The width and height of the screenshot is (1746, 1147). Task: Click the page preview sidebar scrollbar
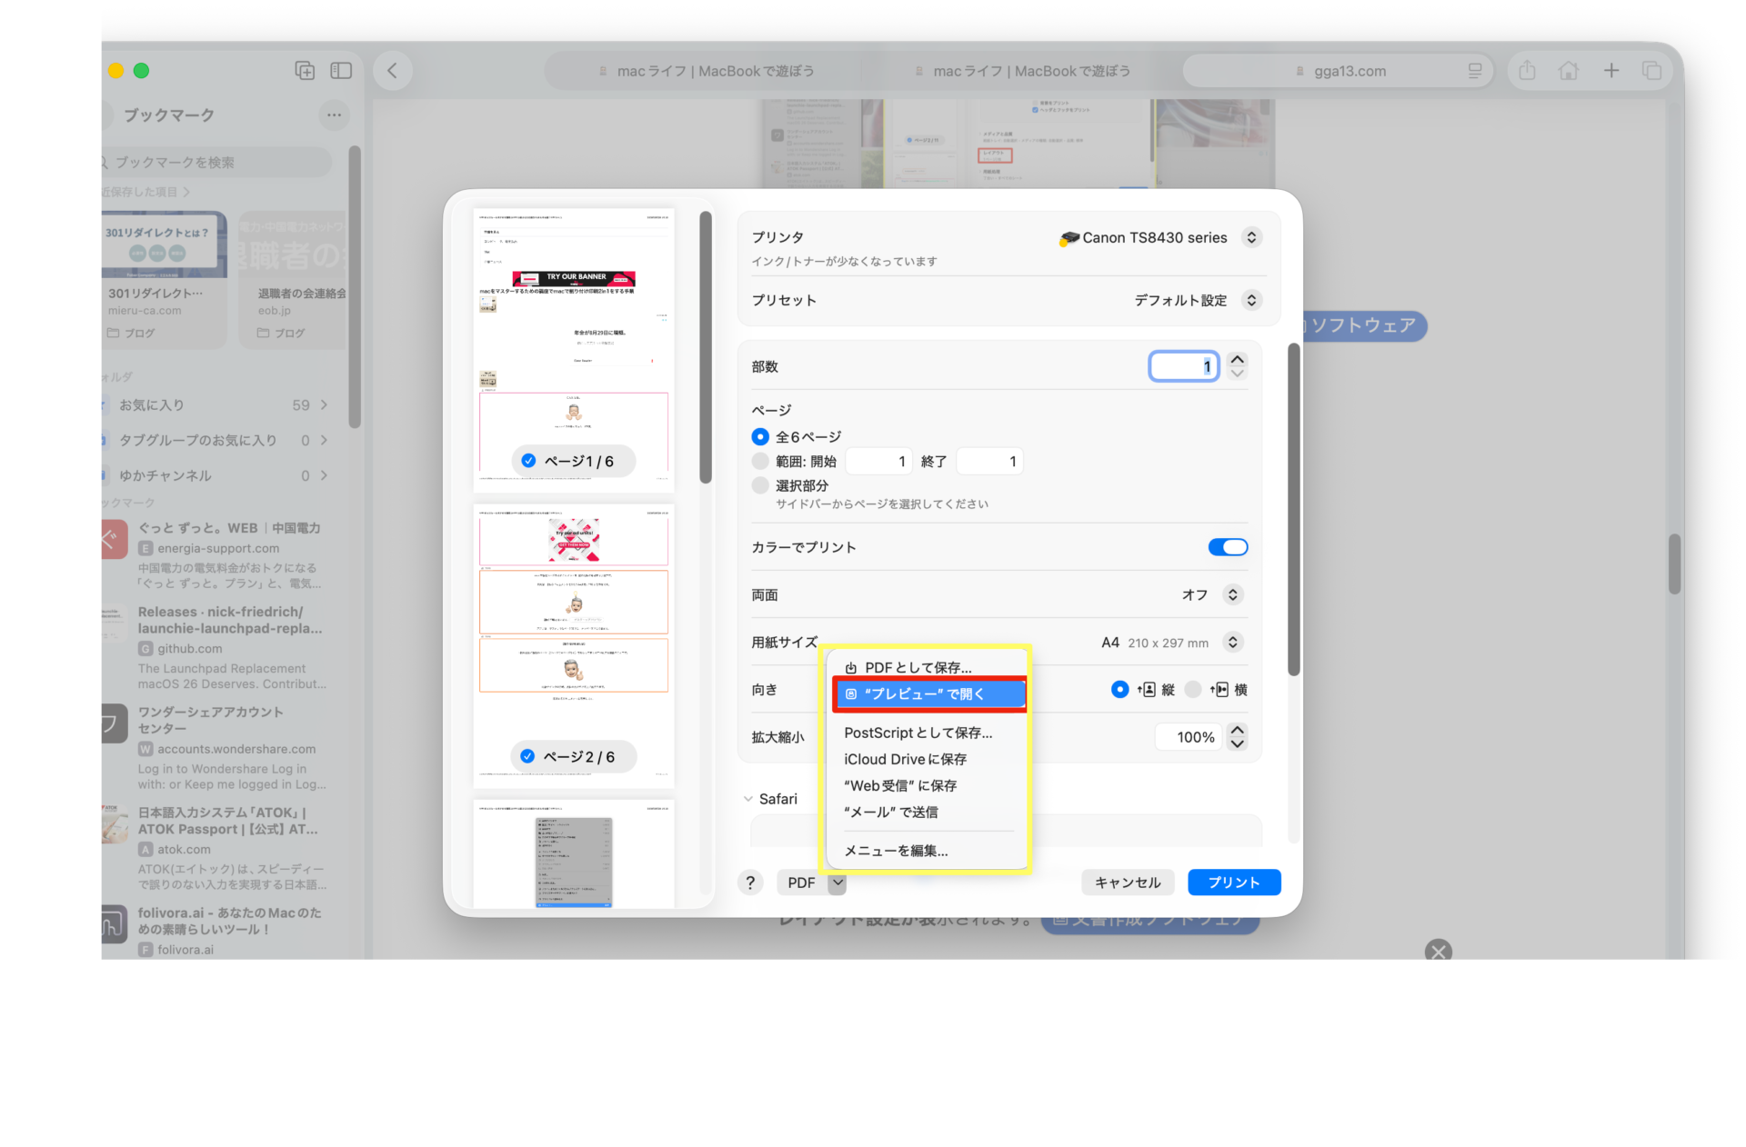click(x=706, y=347)
